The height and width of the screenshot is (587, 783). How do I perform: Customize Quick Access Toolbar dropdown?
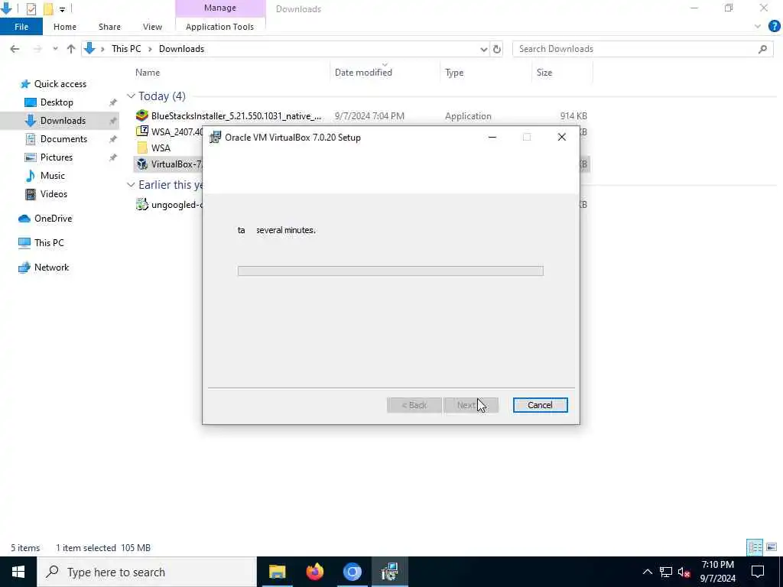[x=62, y=9]
